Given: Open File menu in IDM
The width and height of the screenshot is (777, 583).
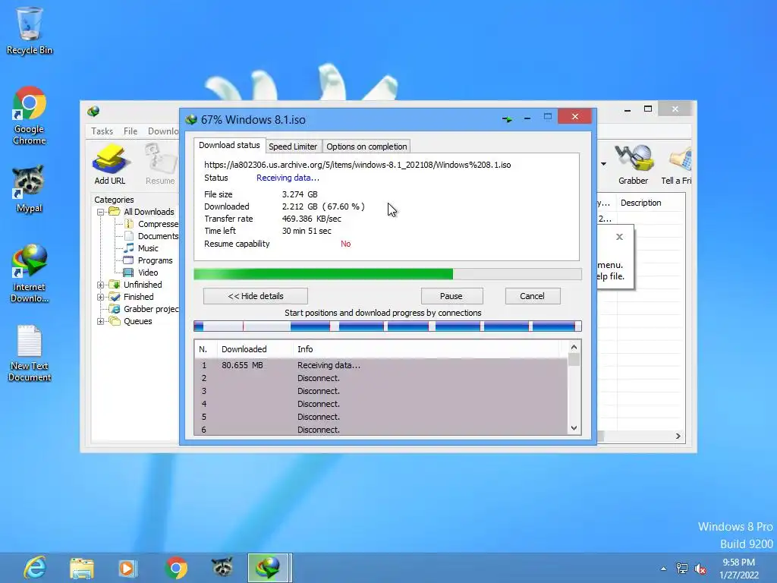Looking at the screenshot, I should coord(131,131).
